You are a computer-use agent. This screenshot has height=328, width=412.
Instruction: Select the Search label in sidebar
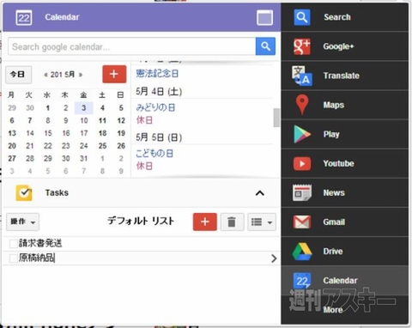coord(337,17)
